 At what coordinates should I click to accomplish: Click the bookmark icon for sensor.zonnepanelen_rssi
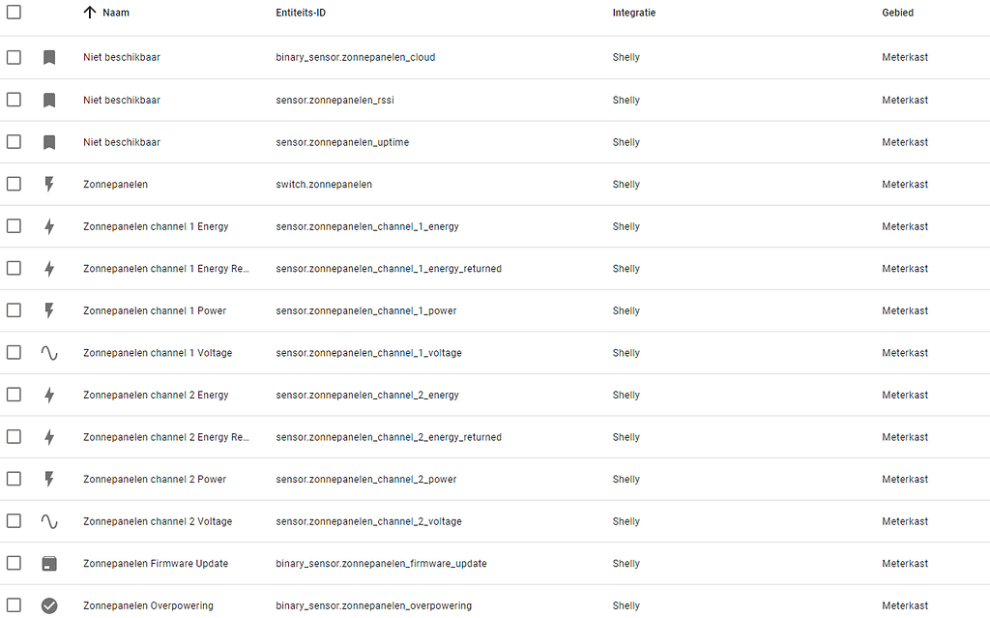click(49, 100)
